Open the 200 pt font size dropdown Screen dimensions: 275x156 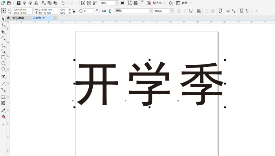[172, 11]
